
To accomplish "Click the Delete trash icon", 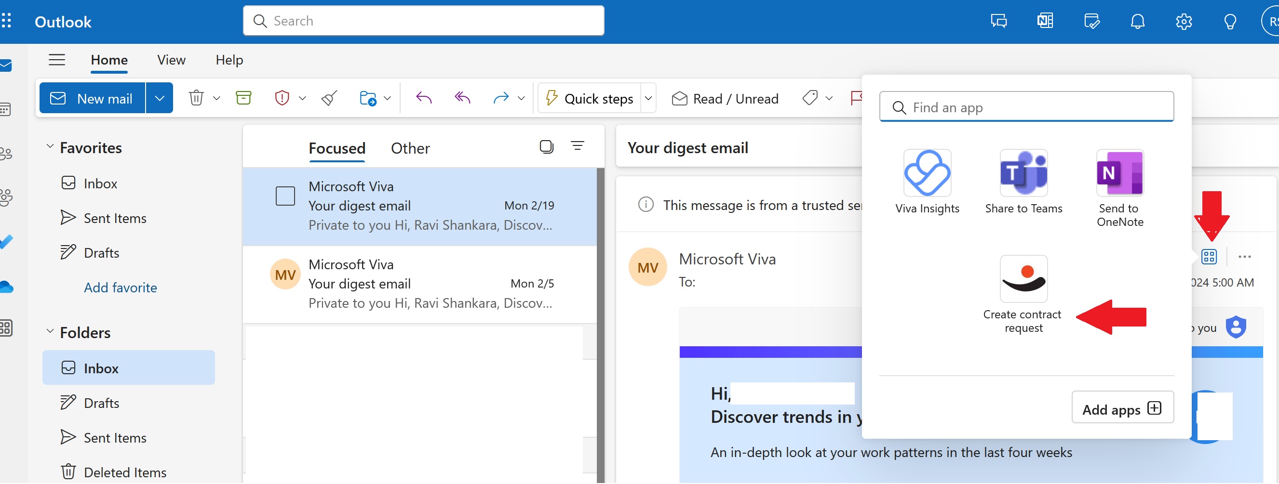I will tap(196, 98).
